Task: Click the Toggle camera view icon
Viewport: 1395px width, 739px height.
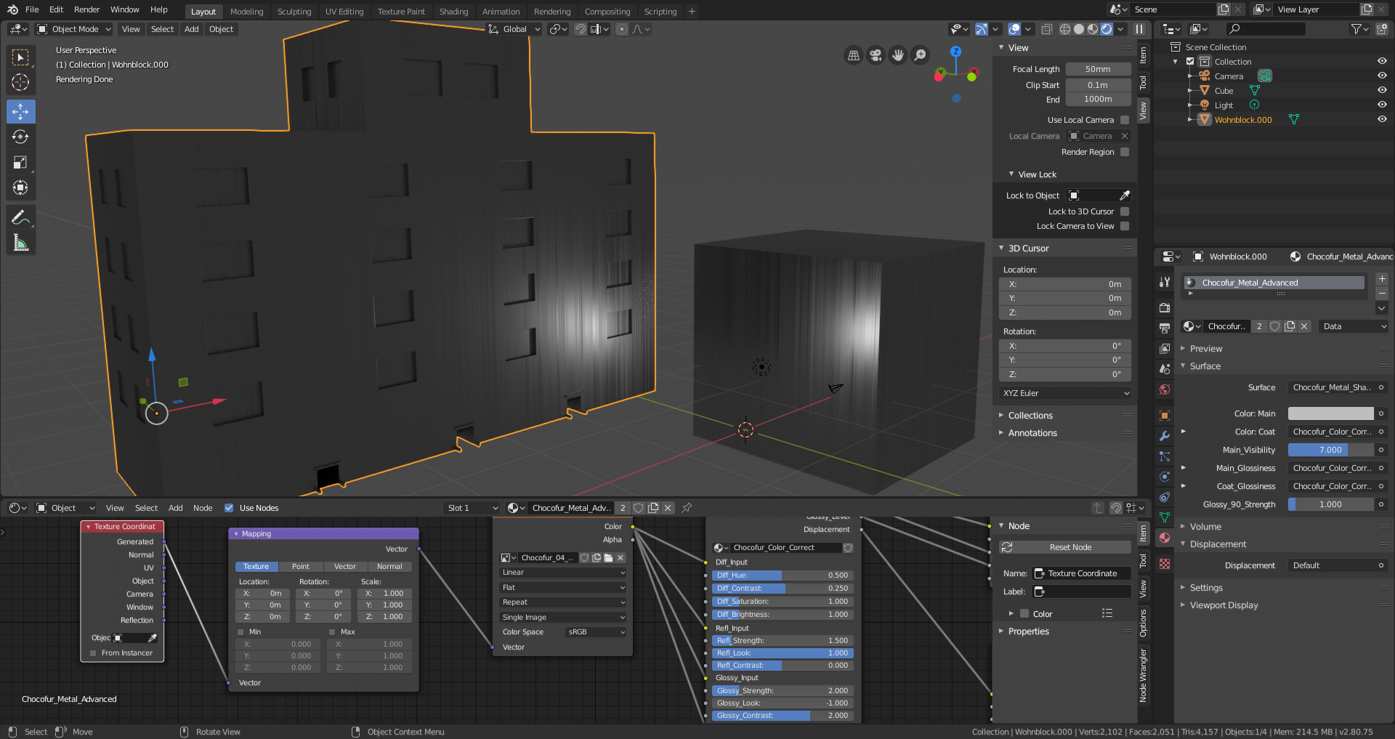Action: 876,55
